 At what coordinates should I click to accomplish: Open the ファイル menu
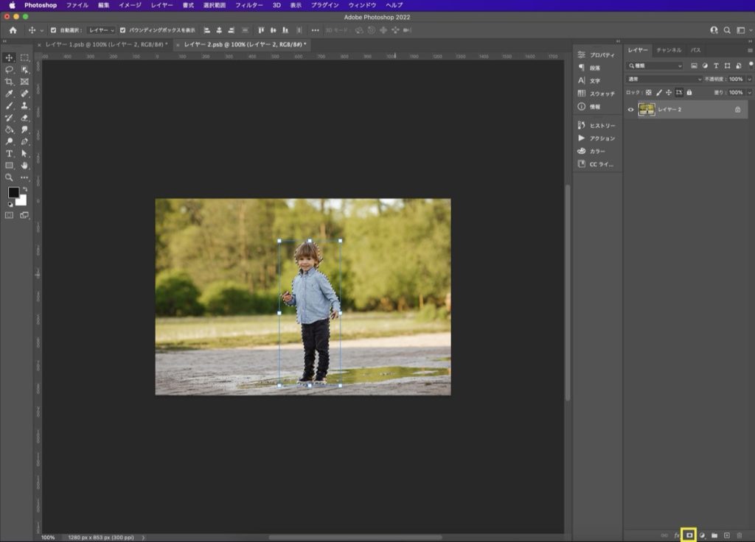(77, 5)
